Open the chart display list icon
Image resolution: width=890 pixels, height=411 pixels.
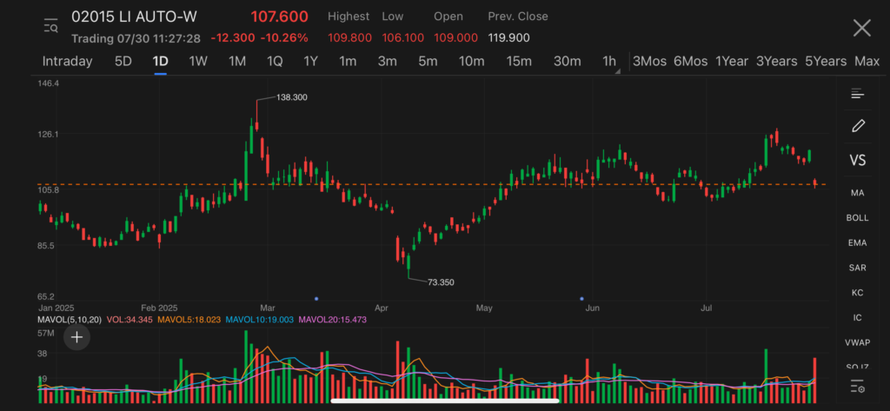(x=857, y=94)
